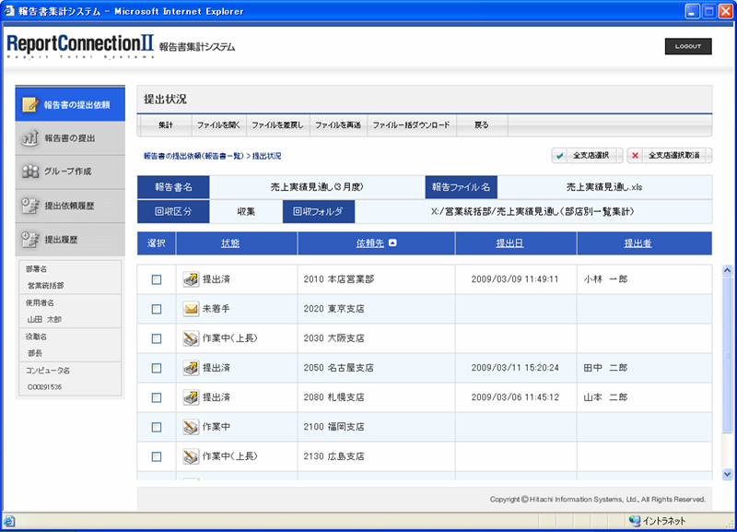The height and width of the screenshot is (532, 737).
Task: Click the 作業中 status icon for 福岡支店
Action: click(191, 427)
